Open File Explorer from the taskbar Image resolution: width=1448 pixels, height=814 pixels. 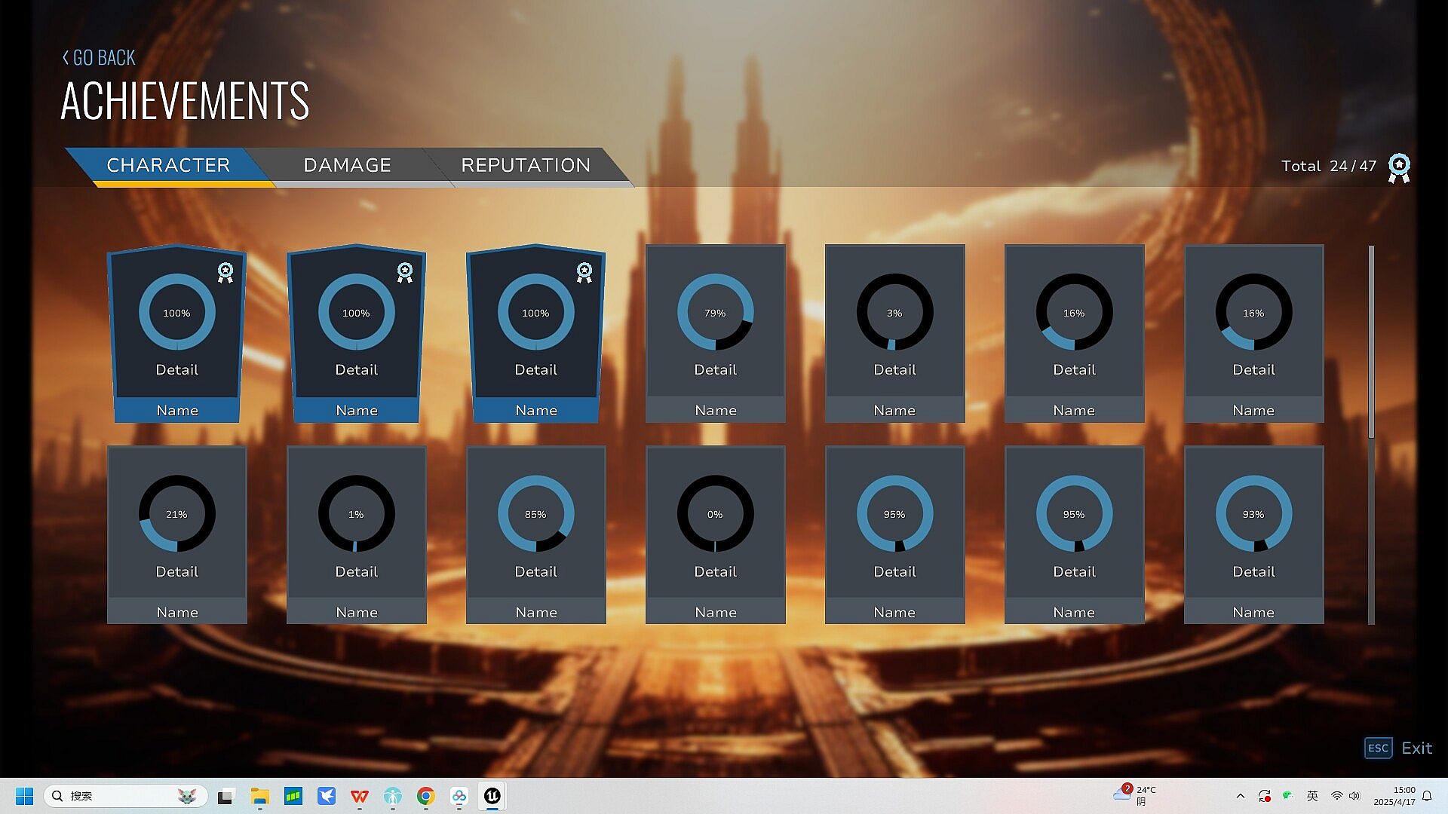coord(260,796)
